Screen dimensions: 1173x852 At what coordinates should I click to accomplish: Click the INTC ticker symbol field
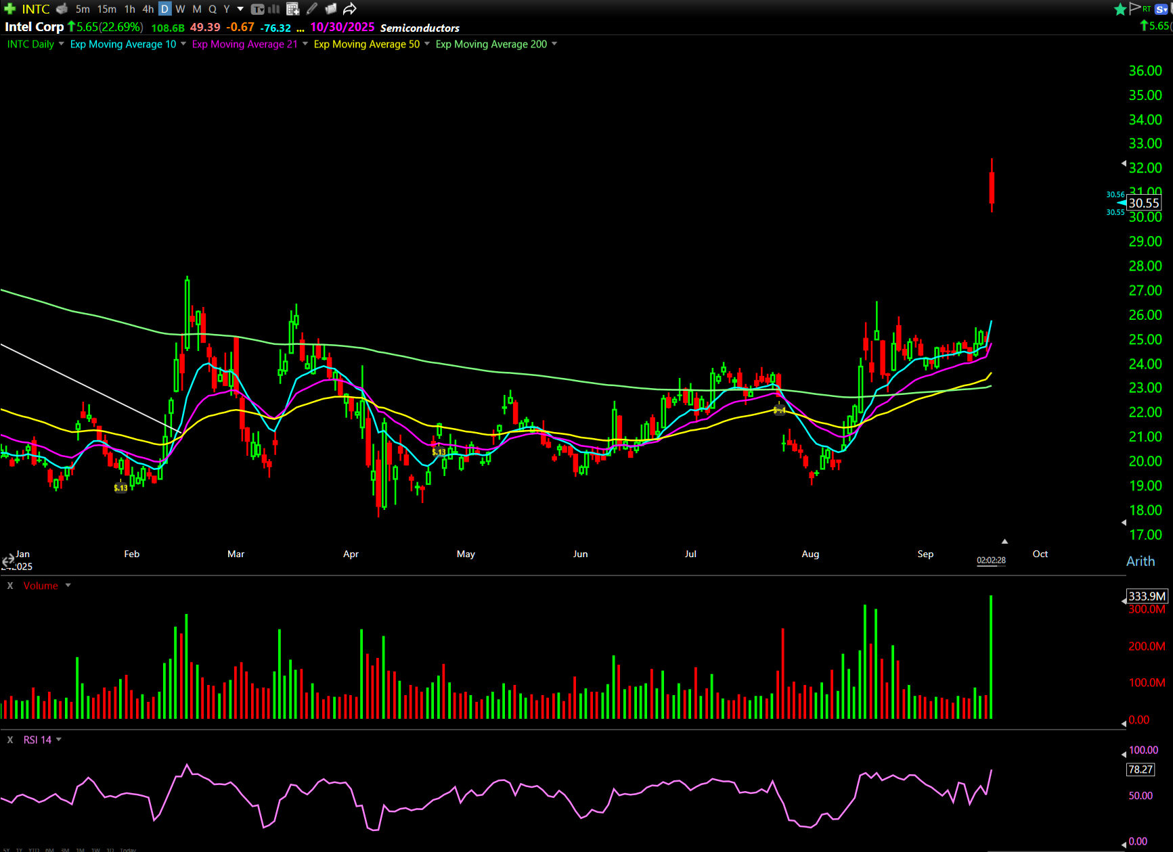[36, 9]
